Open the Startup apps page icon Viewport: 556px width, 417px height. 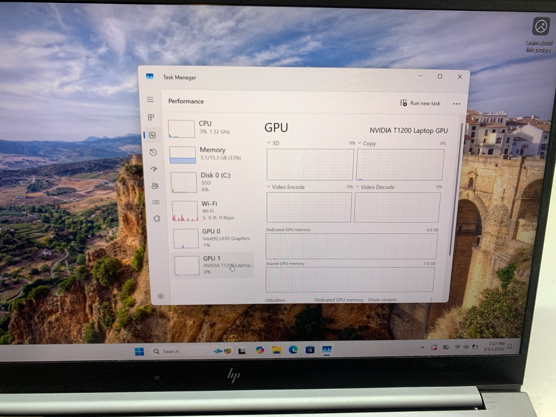click(154, 169)
